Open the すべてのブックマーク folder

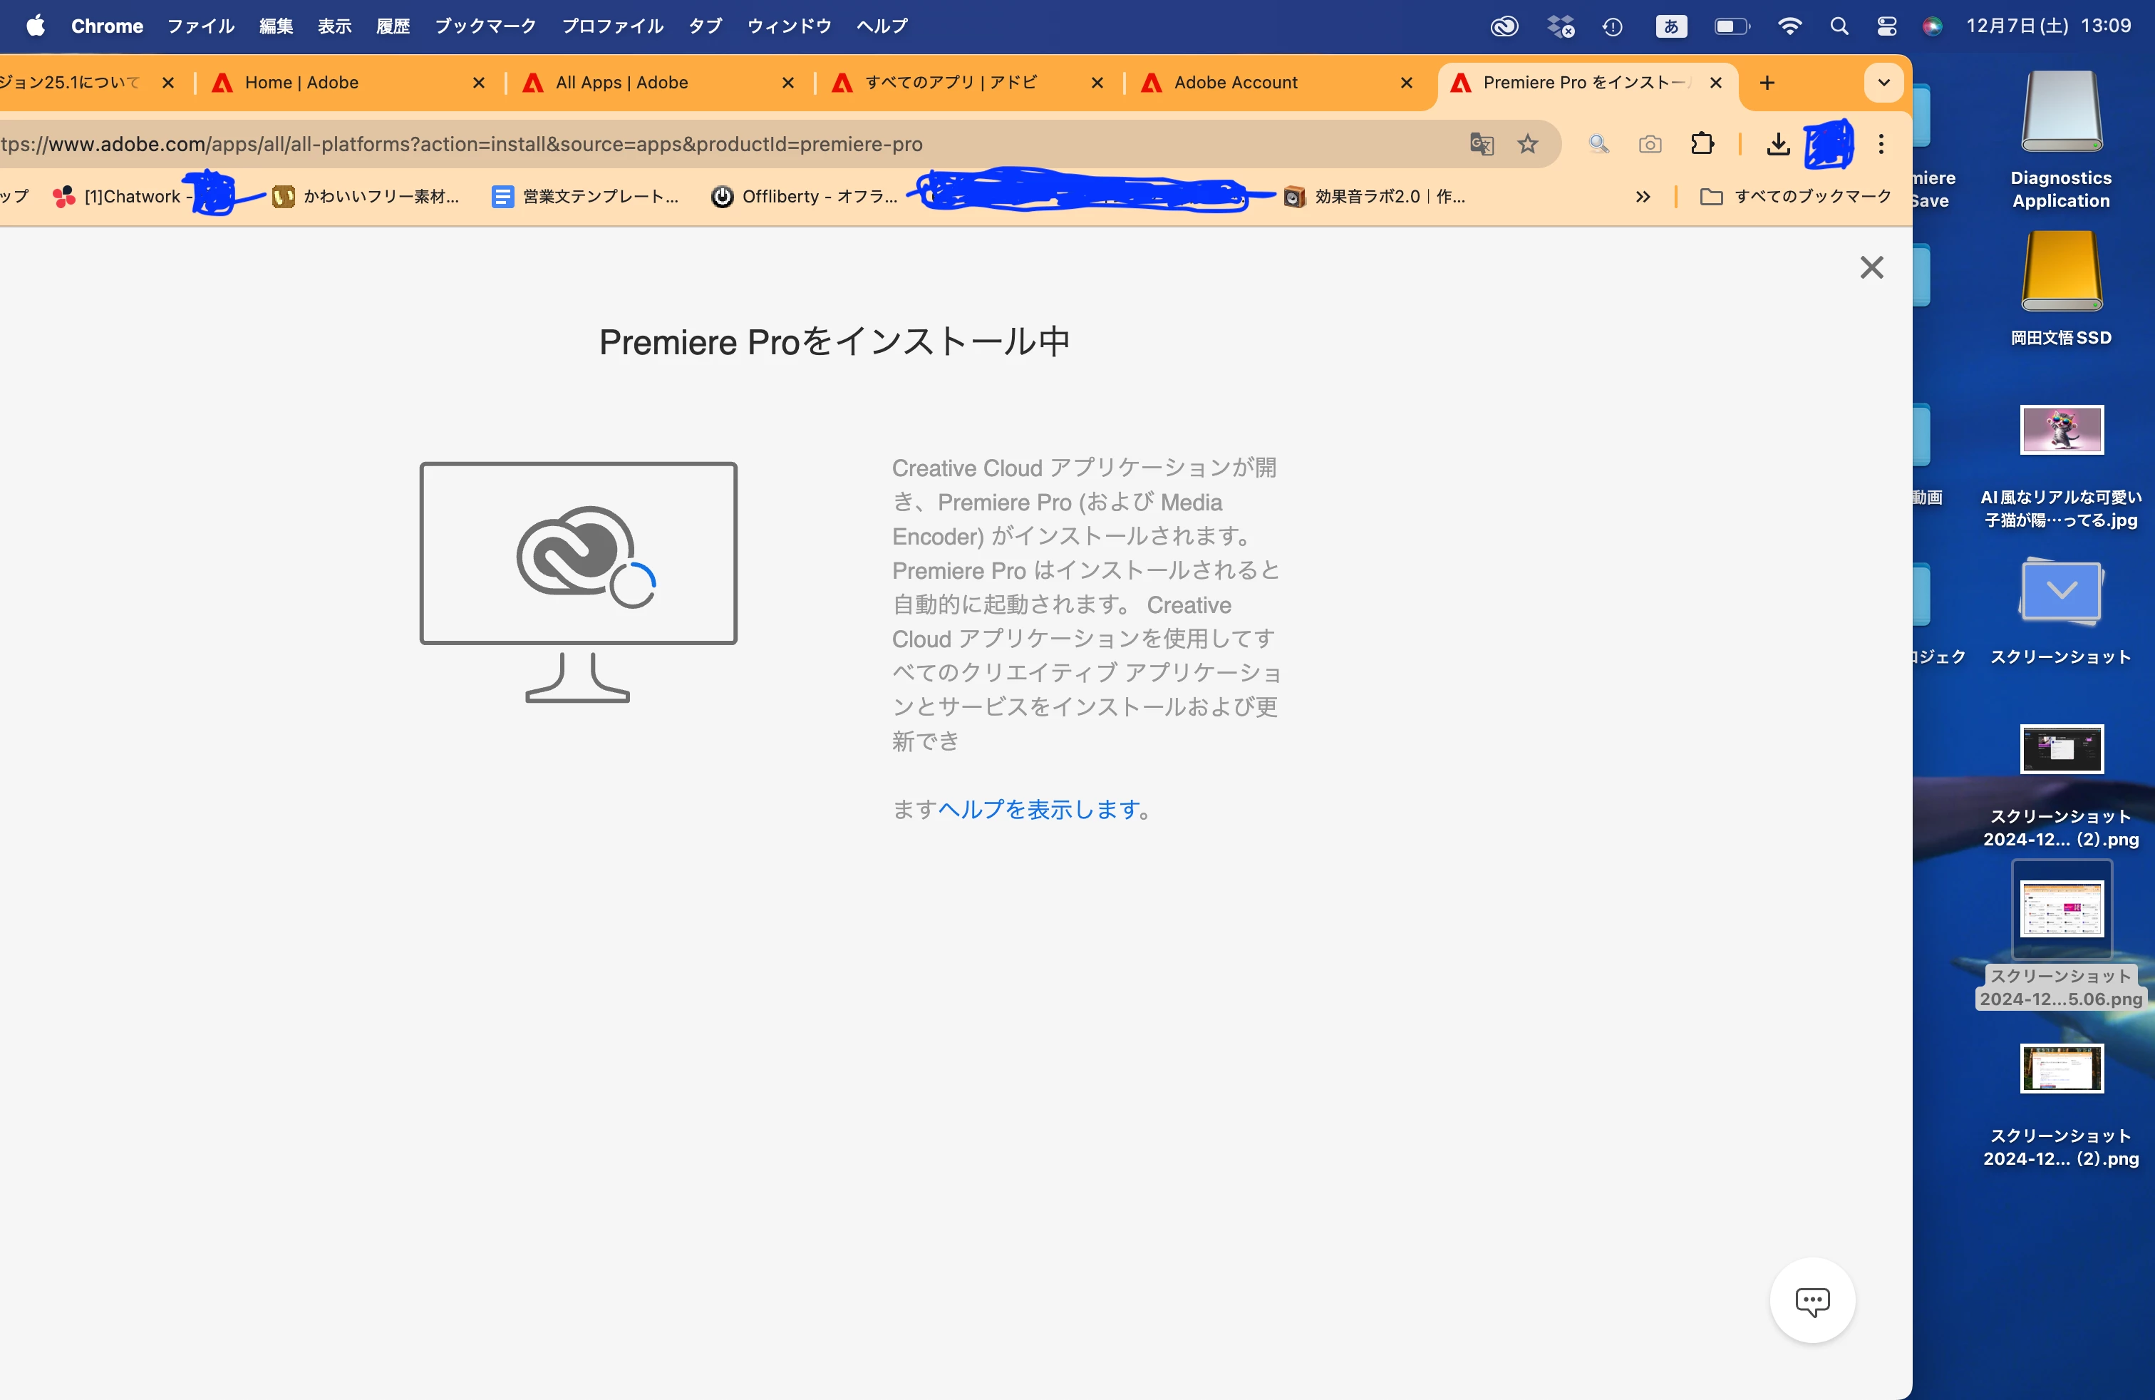[x=1796, y=197]
